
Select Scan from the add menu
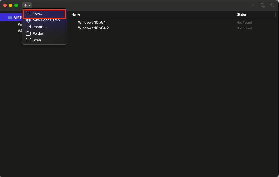pyautogui.click(x=37, y=40)
